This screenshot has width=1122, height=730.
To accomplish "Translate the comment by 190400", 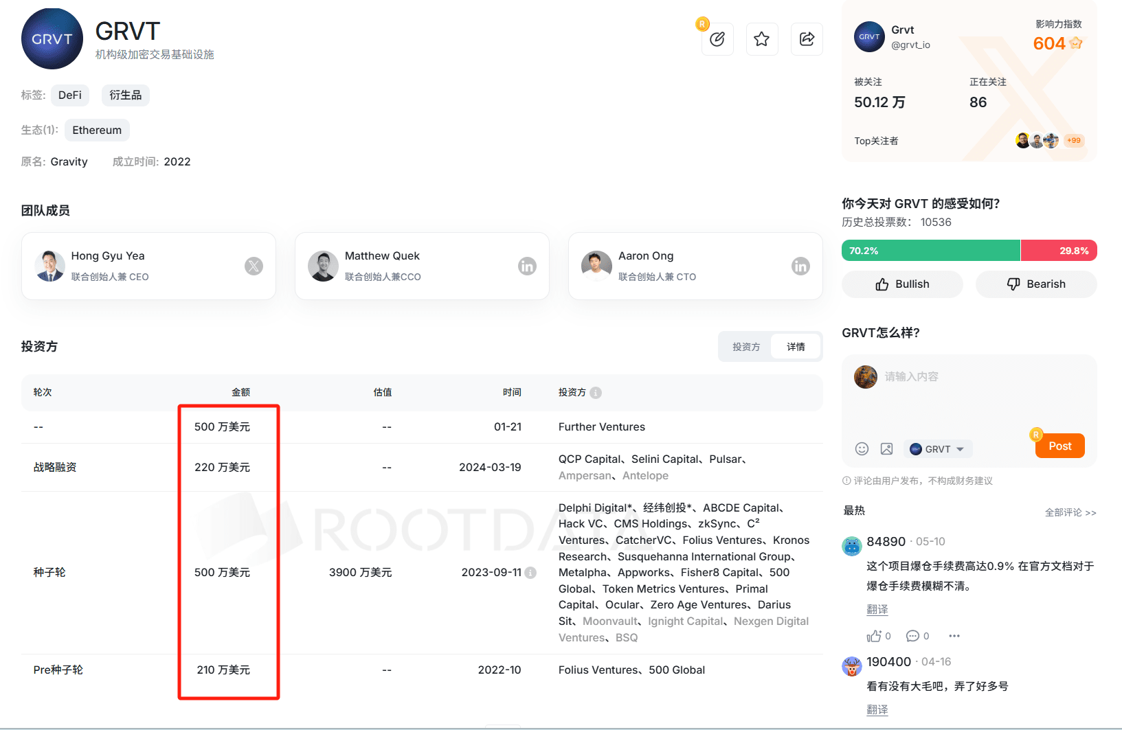I will click(x=877, y=710).
